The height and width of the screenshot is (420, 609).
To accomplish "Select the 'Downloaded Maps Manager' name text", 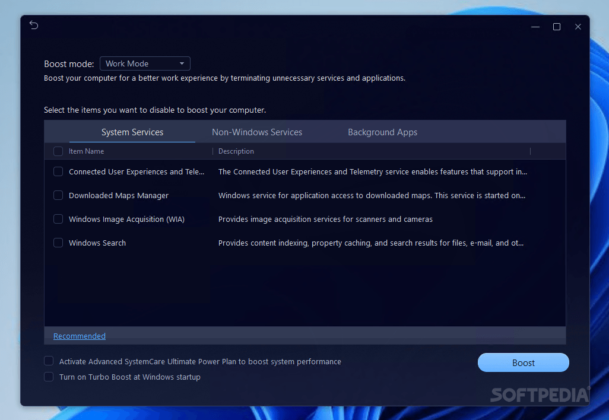I will point(119,196).
